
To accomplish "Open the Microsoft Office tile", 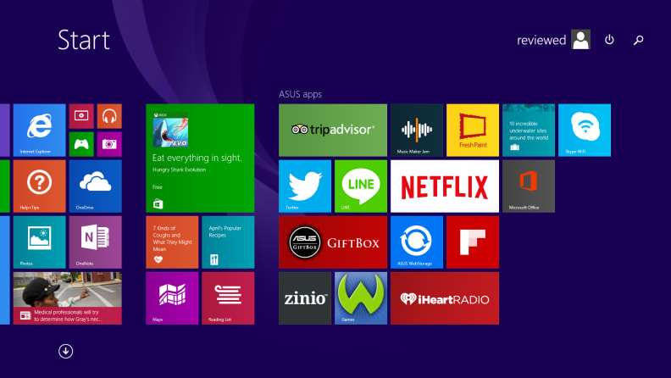I will pos(529,186).
